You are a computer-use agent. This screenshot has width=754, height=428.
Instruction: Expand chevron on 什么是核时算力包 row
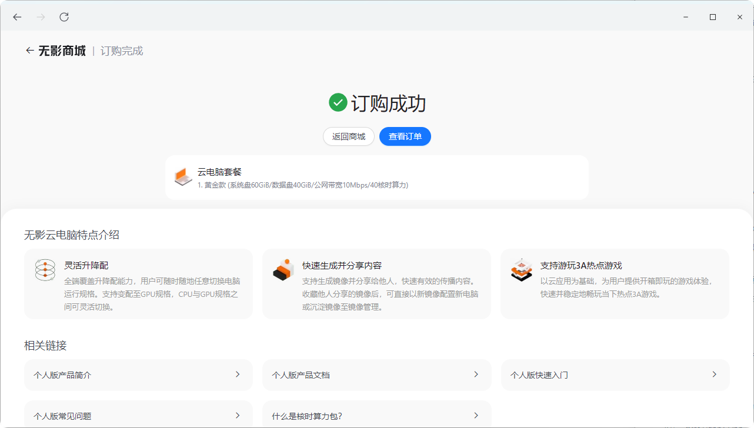[476, 415]
